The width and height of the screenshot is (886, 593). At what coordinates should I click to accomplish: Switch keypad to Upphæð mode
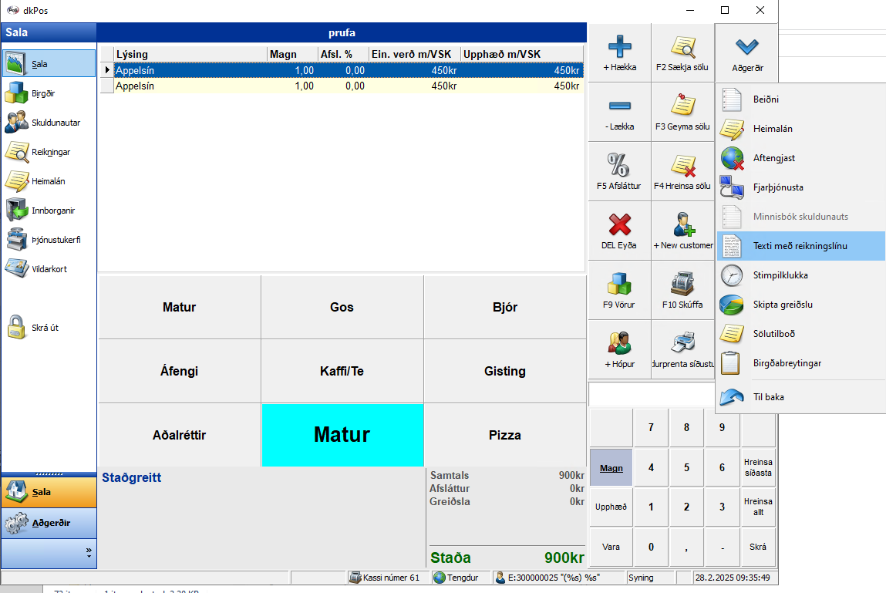click(611, 507)
